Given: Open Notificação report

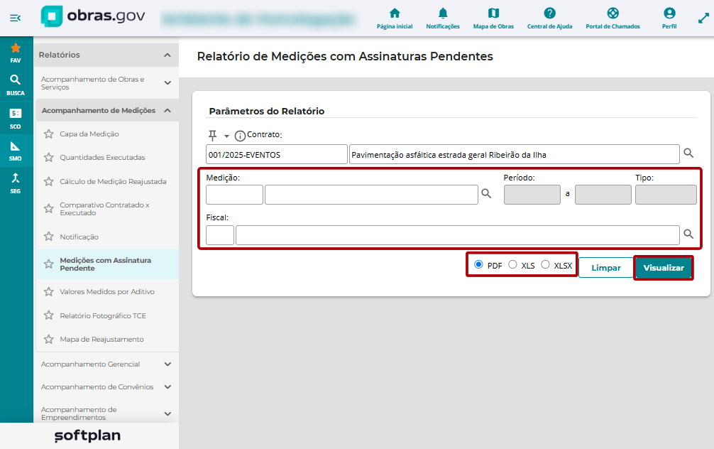Looking at the screenshot, I should pyautogui.click(x=79, y=237).
